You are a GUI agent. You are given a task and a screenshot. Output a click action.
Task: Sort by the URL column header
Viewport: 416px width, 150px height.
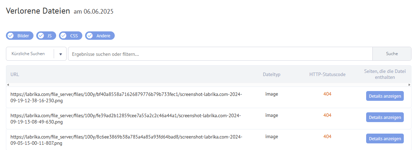pyautogui.click(x=15, y=74)
